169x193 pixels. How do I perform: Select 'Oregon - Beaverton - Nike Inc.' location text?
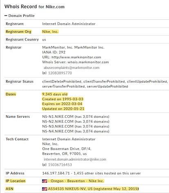tap(77, 181)
